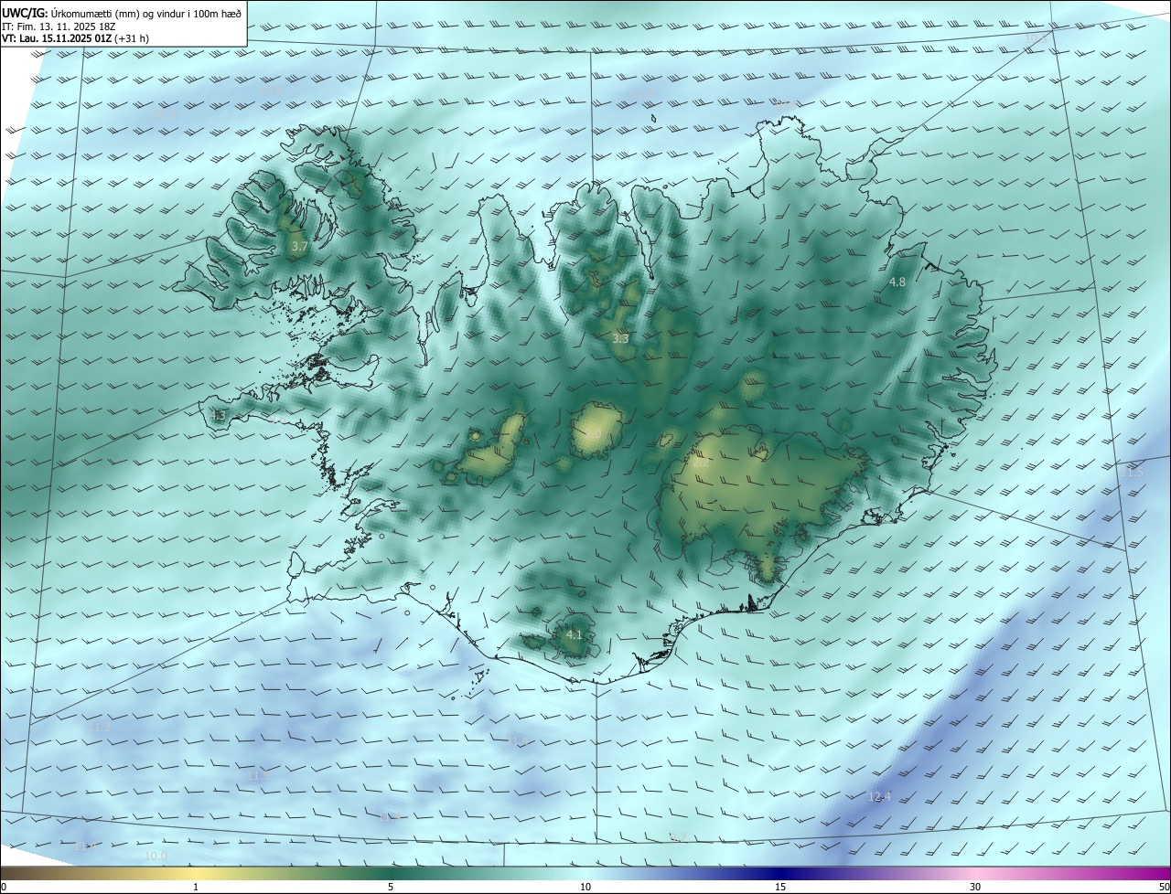This screenshot has height=894, width=1171.
Task: Select the 4.1 value label near the south coast
Action: tap(574, 634)
